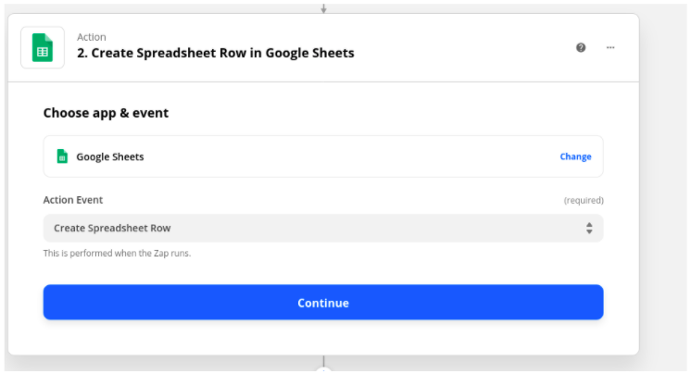Select the Google Sheets app name text

tap(109, 156)
